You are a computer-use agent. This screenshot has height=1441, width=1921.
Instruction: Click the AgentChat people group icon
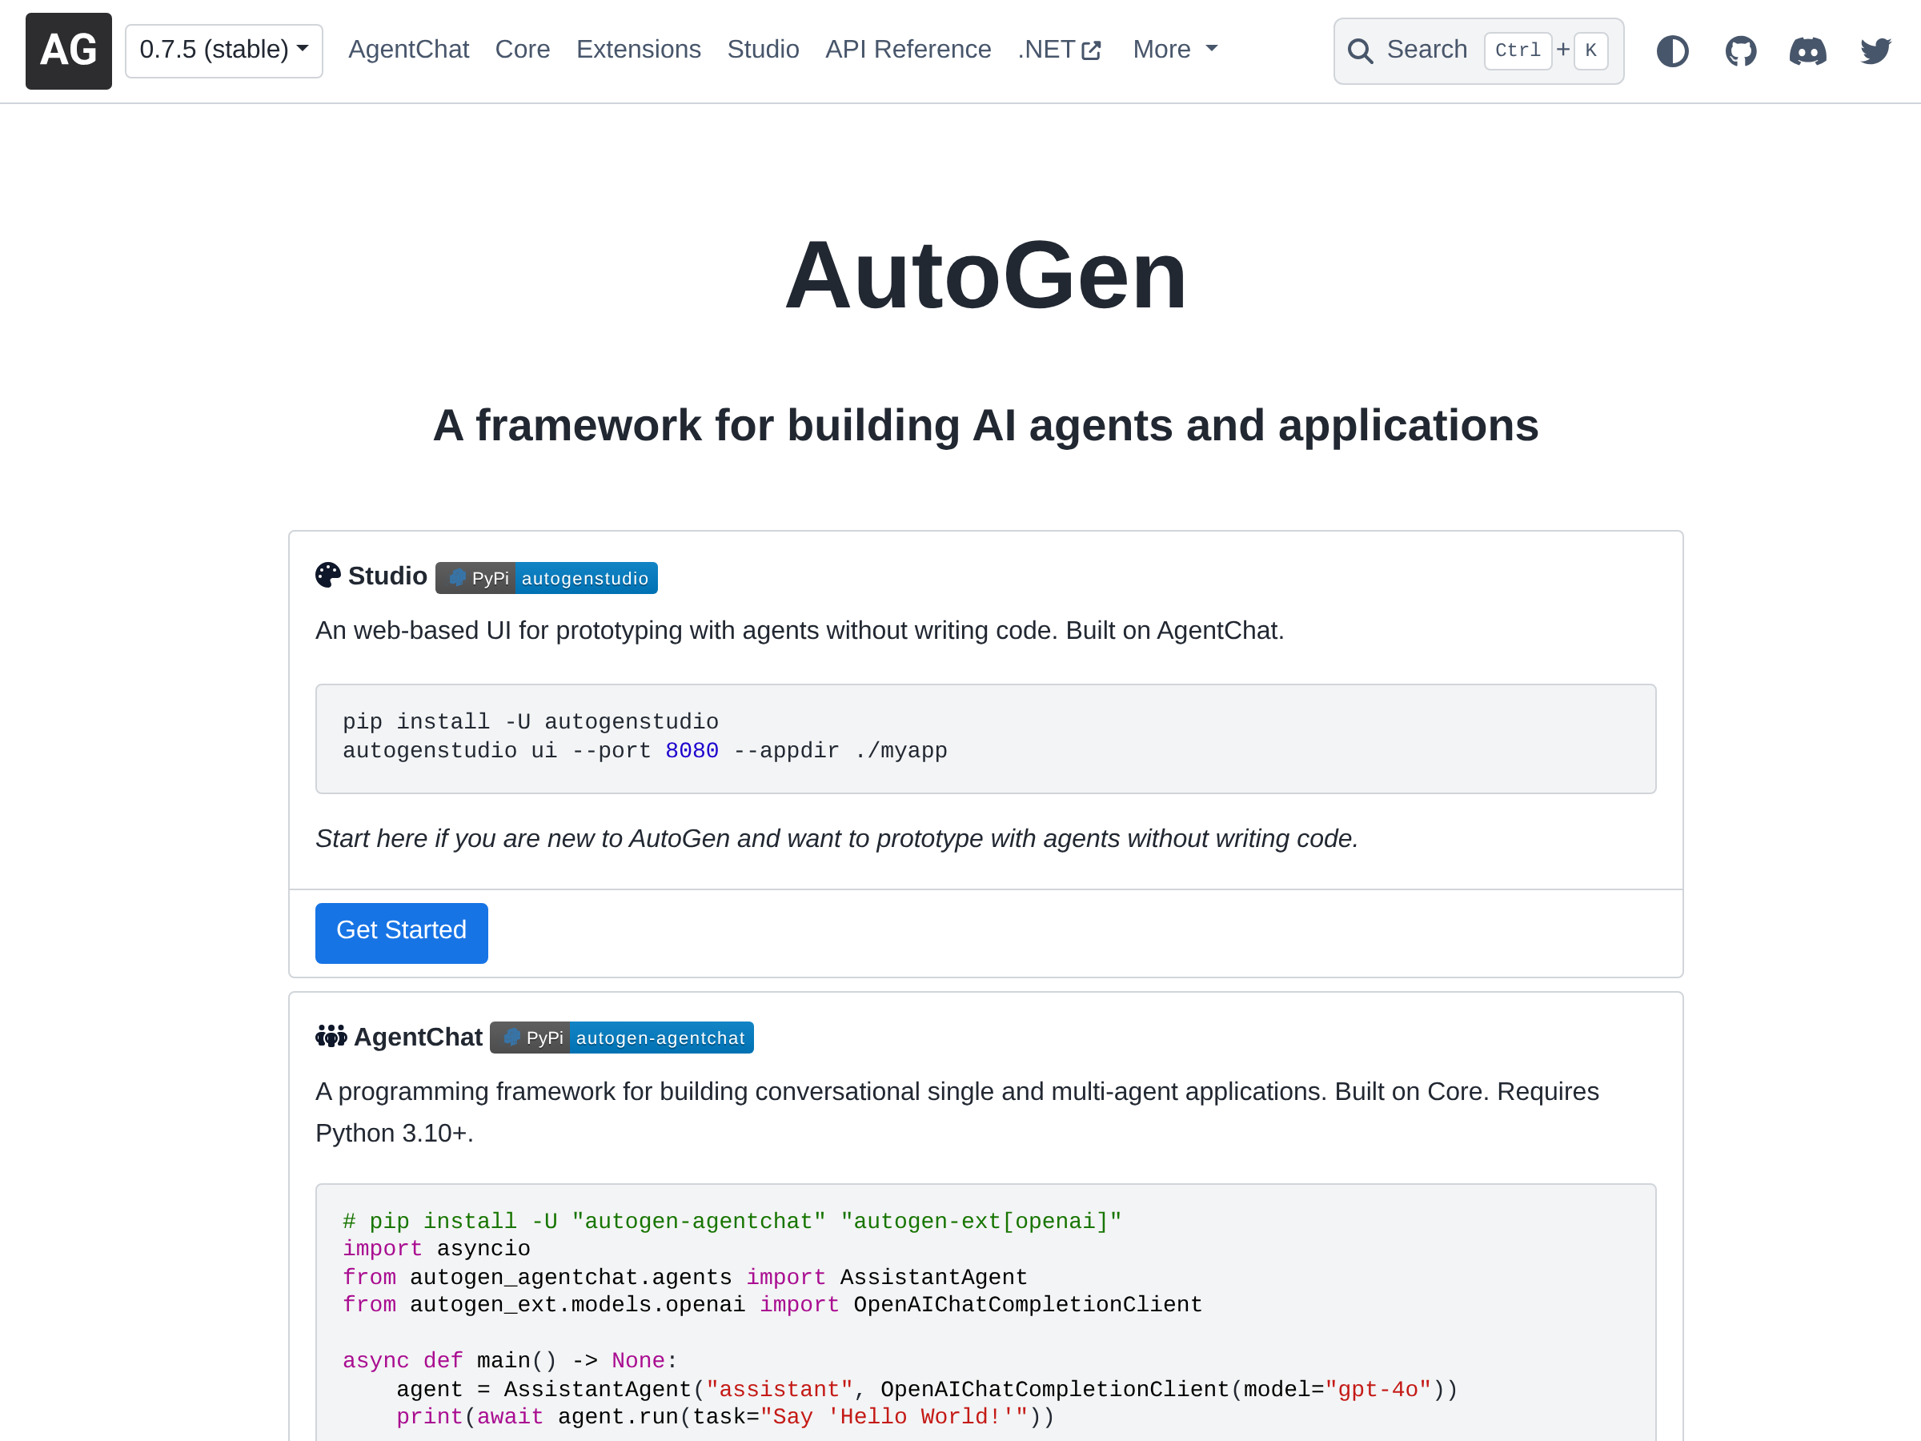(x=330, y=1036)
